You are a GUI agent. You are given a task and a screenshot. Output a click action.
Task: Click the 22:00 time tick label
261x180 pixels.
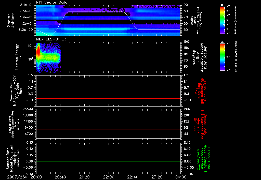click(109, 177)
